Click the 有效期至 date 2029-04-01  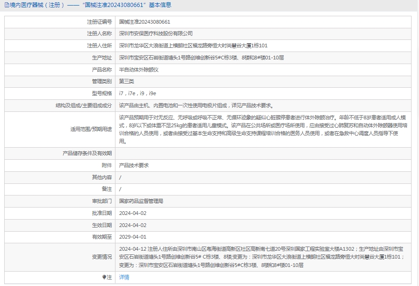[x=133, y=237]
